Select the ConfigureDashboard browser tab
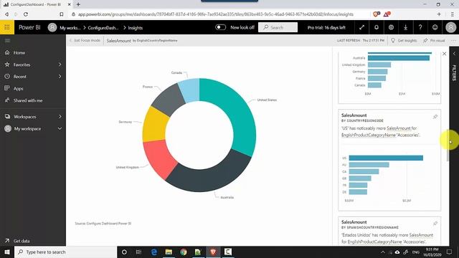 click(37, 4)
